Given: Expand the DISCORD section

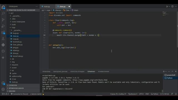Looking at the screenshot, I should pos(23,91).
